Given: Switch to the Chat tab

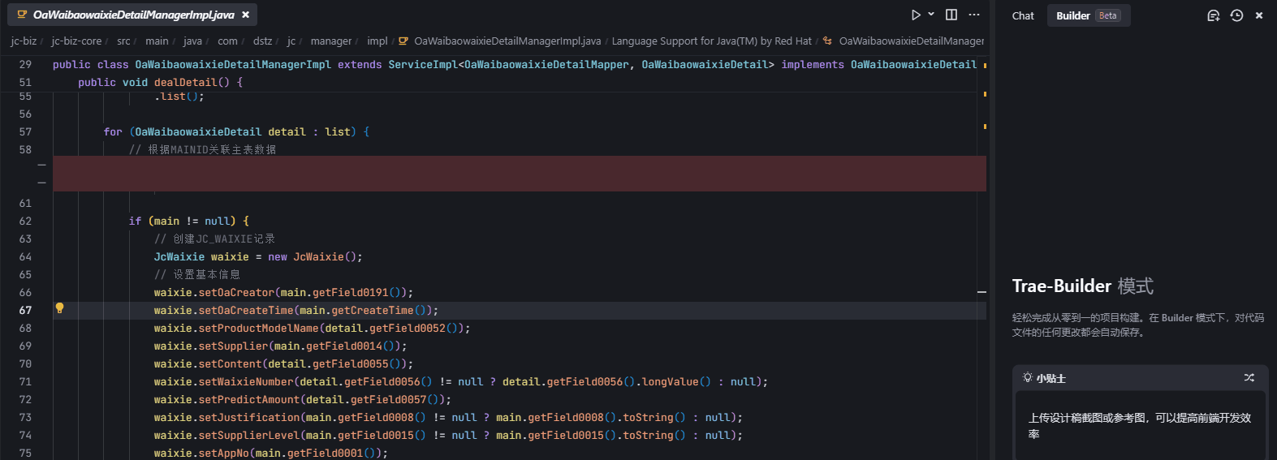Looking at the screenshot, I should [1023, 15].
